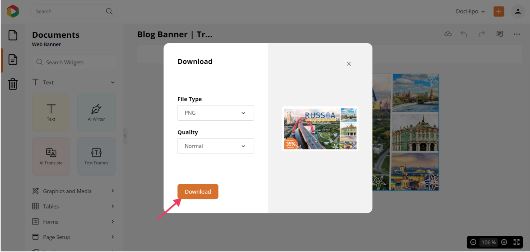This screenshot has height=252, width=530.
Task: Open the AI Writer widget
Action: [x=96, y=113]
